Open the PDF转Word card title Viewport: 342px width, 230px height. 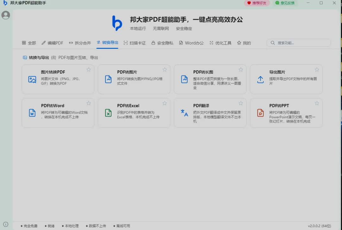pos(53,105)
